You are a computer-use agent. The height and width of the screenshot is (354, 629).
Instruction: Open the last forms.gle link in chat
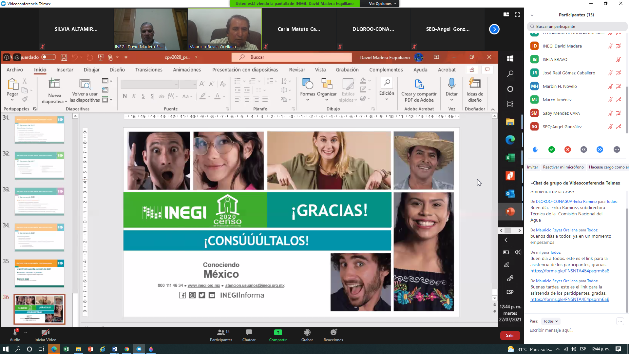click(x=570, y=299)
